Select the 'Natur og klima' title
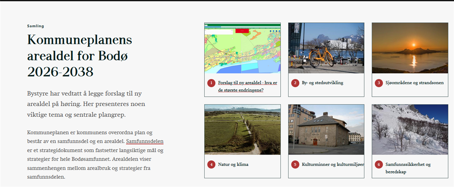This screenshot has height=187, width=454. pos(233,164)
